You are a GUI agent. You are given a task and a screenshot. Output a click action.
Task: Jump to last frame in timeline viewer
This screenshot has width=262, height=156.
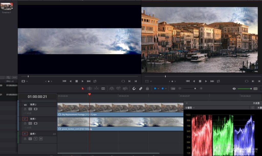[212, 81]
